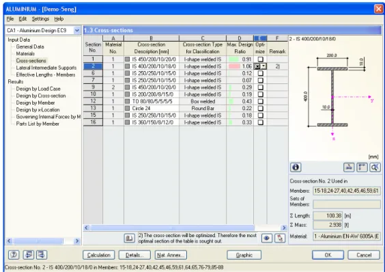Click the Calculation button

pos(98,255)
